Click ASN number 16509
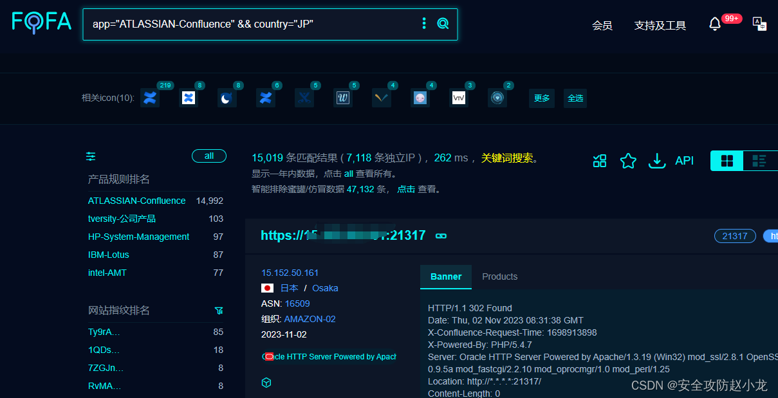The image size is (778, 398). pos(297,303)
